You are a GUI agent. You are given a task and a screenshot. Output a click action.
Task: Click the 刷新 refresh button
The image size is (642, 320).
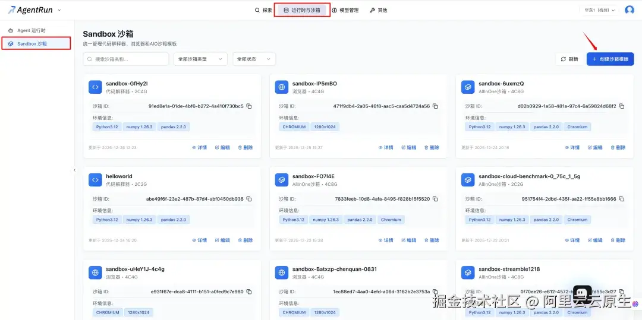pyautogui.click(x=569, y=59)
